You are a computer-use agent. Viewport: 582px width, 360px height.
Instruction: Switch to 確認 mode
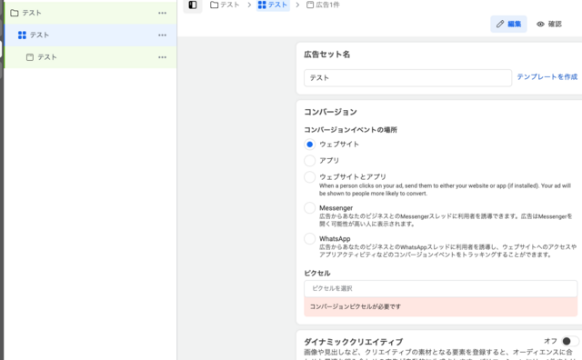(549, 25)
